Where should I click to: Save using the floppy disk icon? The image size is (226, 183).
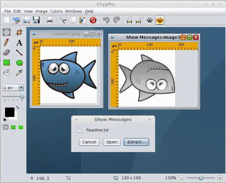(x=36, y=20)
